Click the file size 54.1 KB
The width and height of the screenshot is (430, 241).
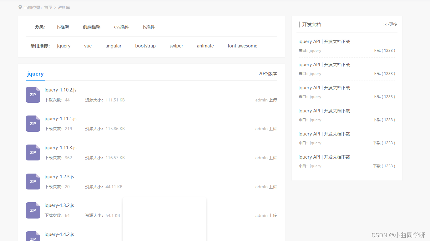[x=113, y=215]
